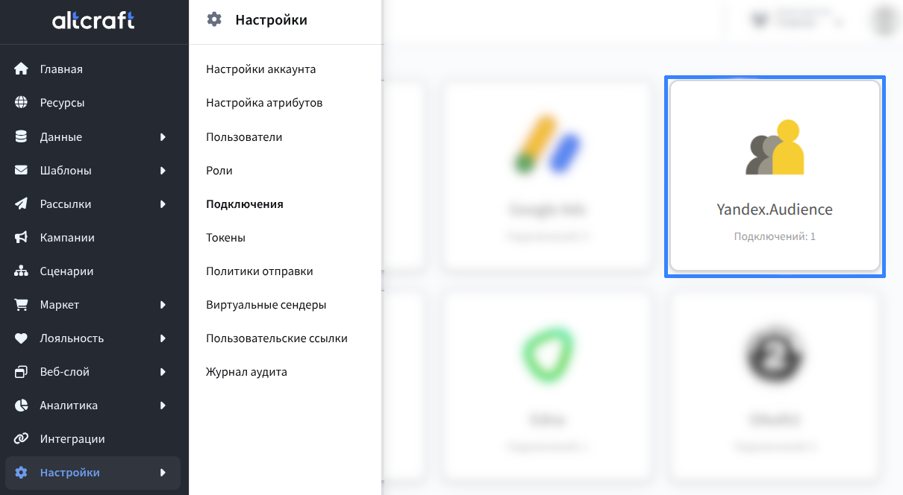This screenshot has width=903, height=495.
Task: Click the altcraft logo
Action: click(x=93, y=21)
